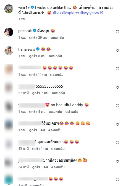Like paearak's comment with the heart icon
This screenshot has height=186, width=123.
point(117,32)
